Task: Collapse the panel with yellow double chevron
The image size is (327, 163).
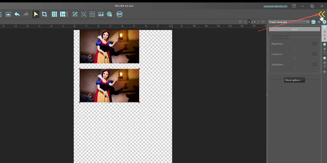Action: tap(322, 14)
